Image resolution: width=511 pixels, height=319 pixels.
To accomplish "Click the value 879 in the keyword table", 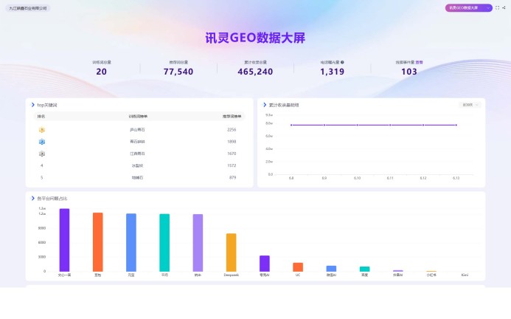I will pyautogui.click(x=233, y=178).
